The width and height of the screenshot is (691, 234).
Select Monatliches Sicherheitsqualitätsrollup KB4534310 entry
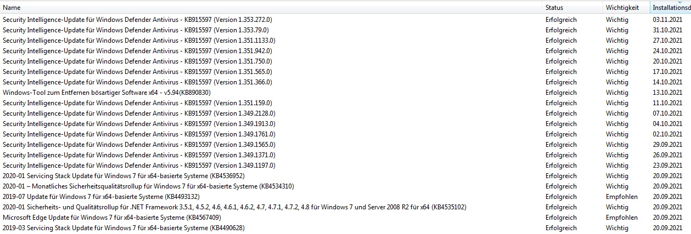[x=148, y=186]
